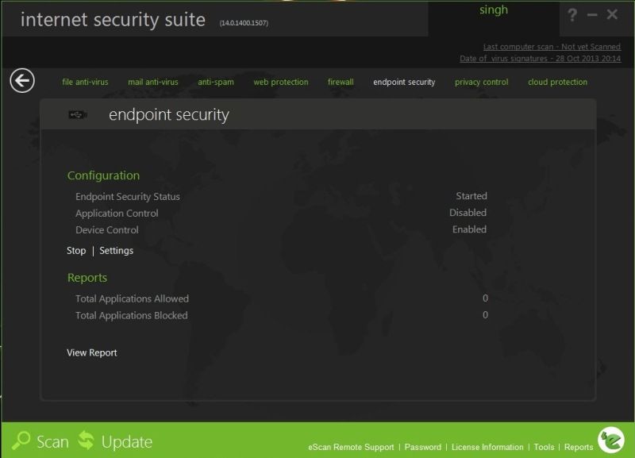Stop endpoint security protection

coord(76,251)
